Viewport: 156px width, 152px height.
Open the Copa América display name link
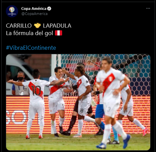tap(34, 9)
